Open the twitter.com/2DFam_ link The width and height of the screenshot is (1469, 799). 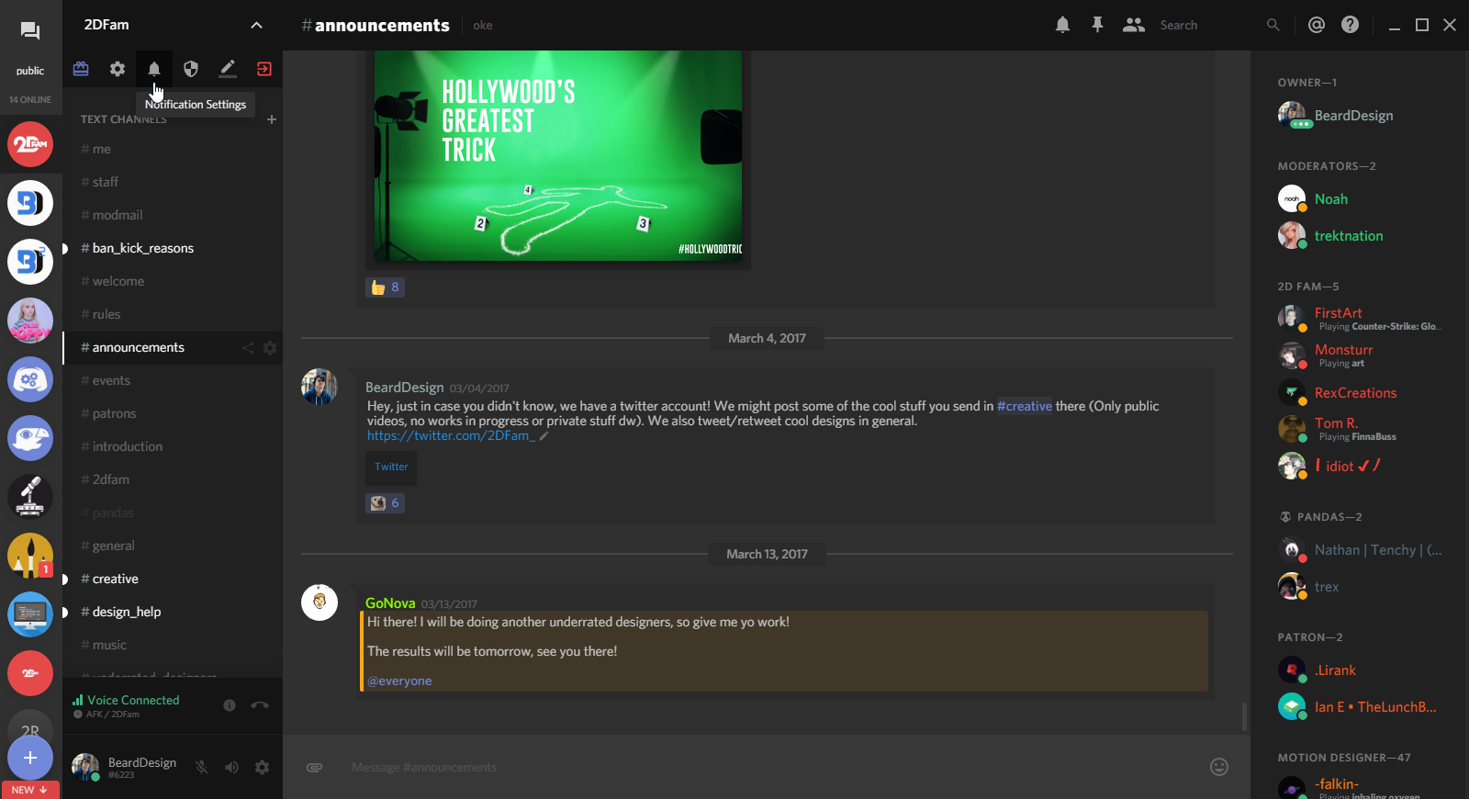[x=451, y=435]
